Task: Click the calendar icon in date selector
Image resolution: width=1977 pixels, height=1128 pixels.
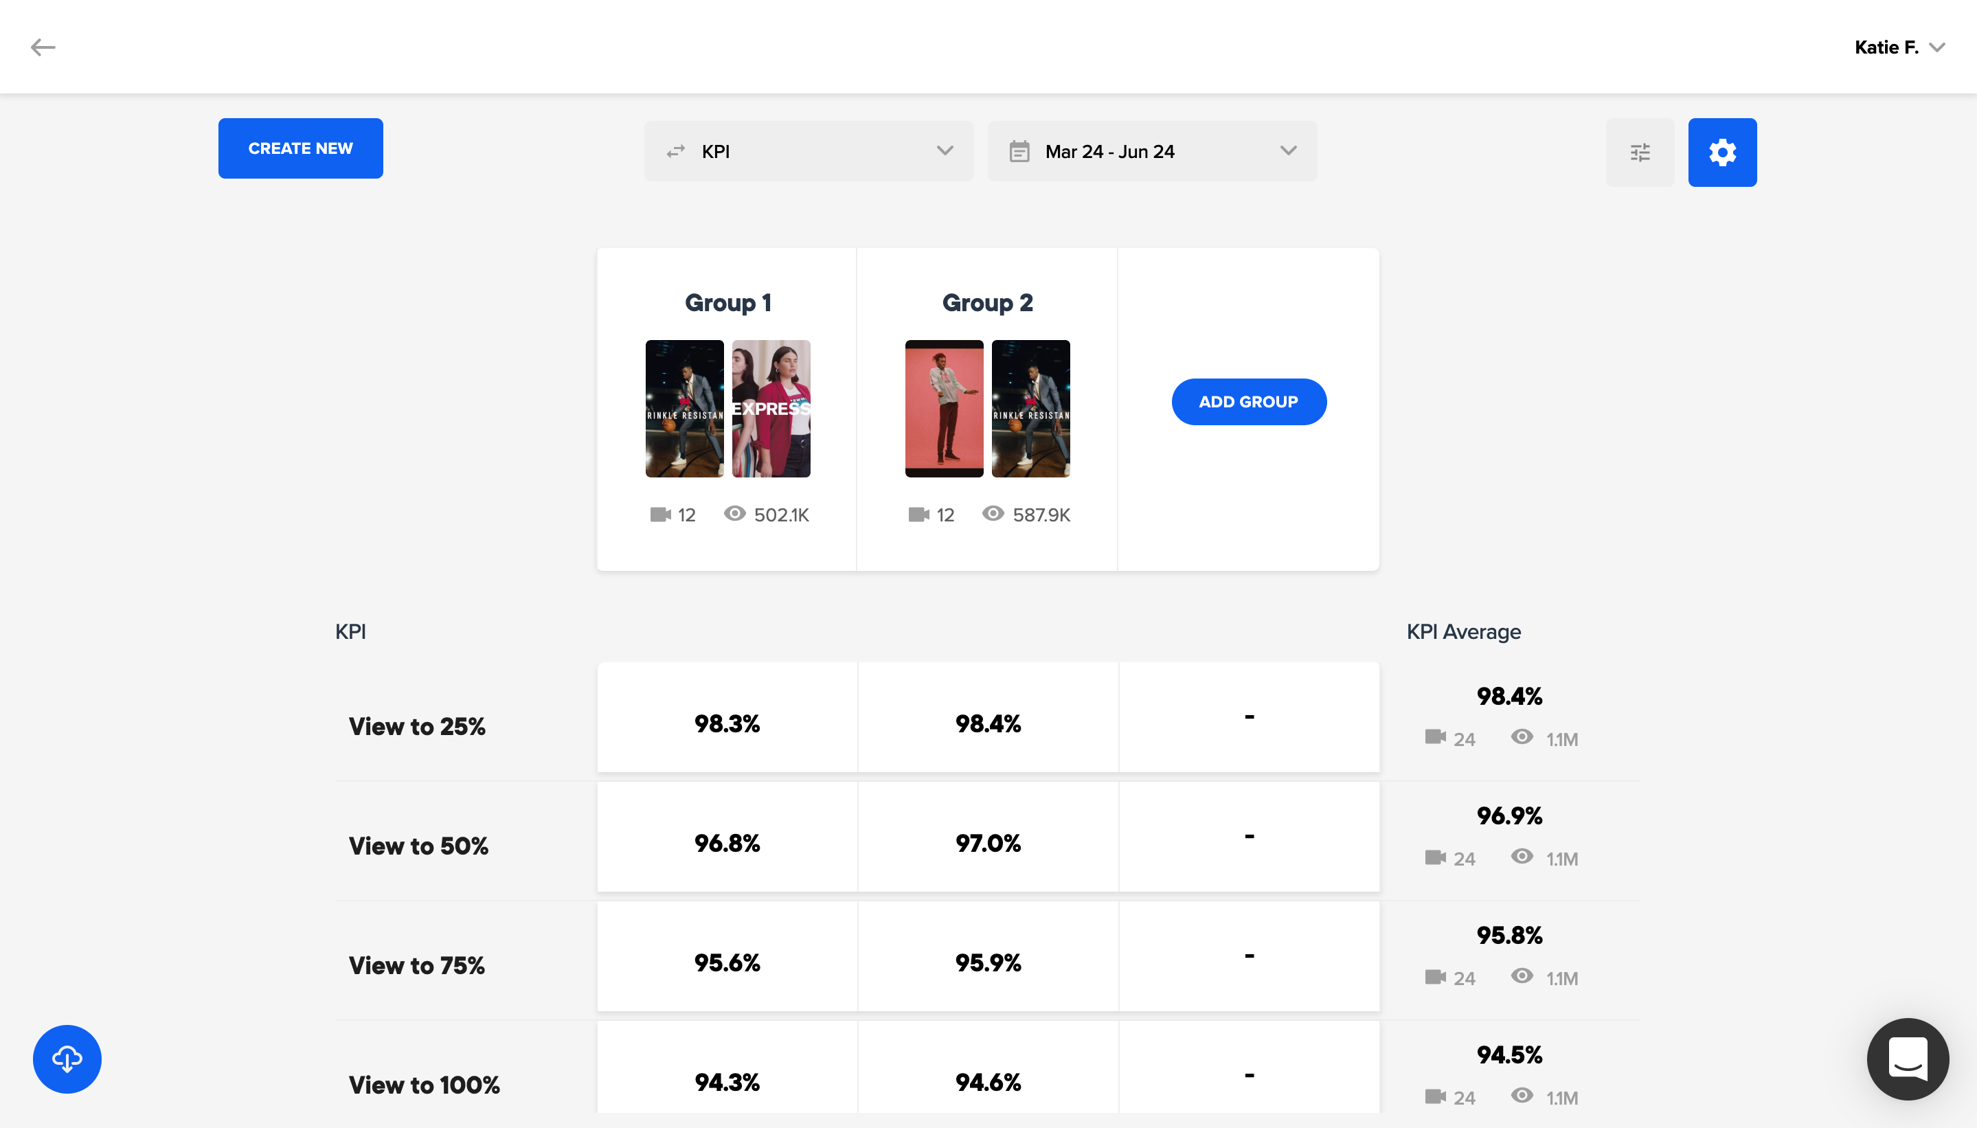Action: click(x=1019, y=151)
